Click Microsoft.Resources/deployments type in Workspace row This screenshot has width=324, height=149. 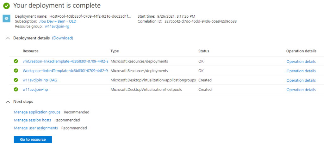pyautogui.click(x=139, y=71)
